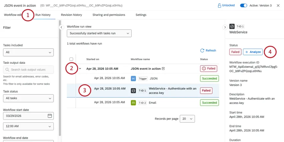Click the Succeeded badge in the Email row

click(x=209, y=103)
